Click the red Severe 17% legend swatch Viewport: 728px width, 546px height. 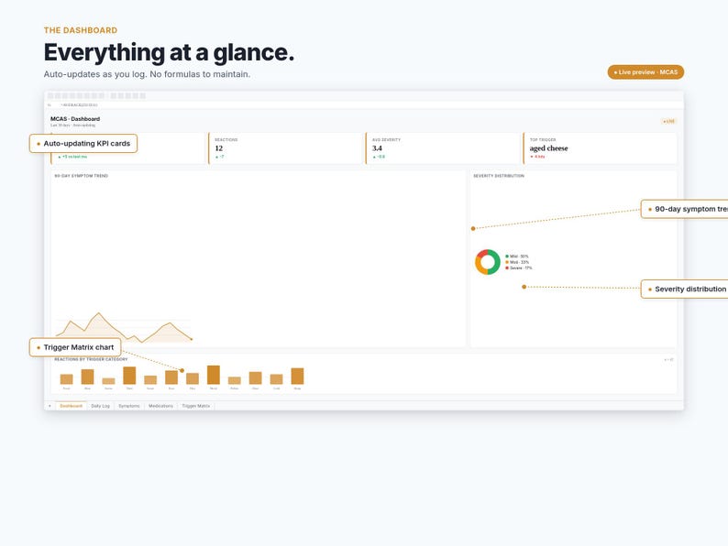(x=507, y=268)
